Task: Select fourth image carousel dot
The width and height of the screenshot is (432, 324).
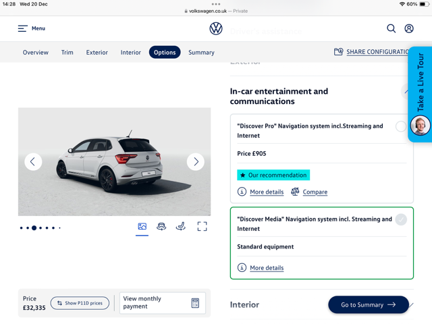Action: tap(40, 228)
